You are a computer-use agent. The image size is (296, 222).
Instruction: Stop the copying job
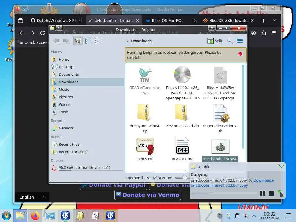pyautogui.click(x=271, y=193)
